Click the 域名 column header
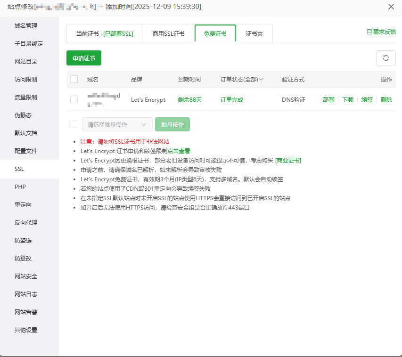This screenshot has height=357, width=402. pos(92,80)
